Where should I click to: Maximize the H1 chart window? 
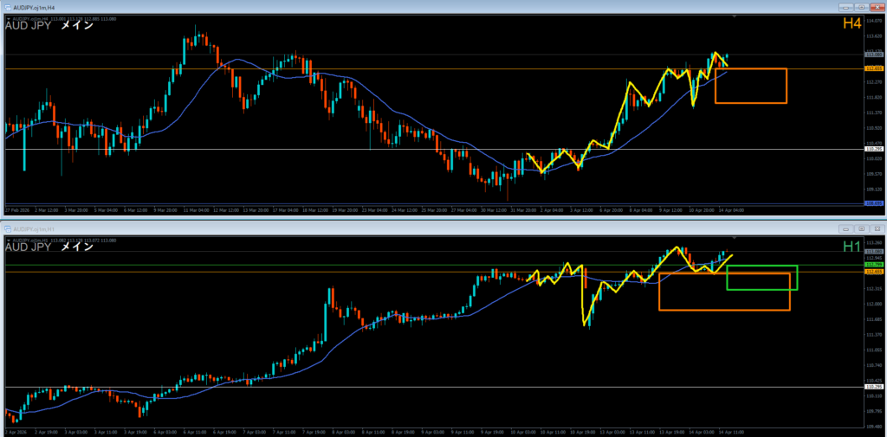point(860,228)
